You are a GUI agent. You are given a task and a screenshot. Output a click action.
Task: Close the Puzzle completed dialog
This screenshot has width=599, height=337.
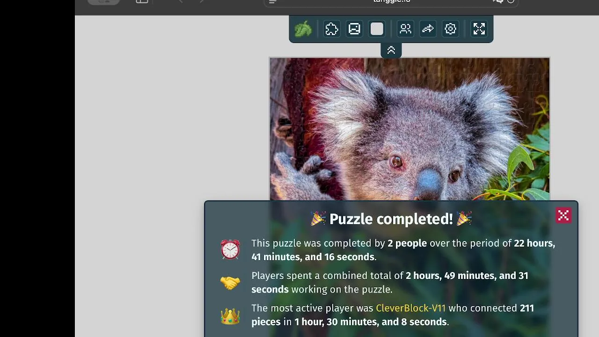coord(563,216)
